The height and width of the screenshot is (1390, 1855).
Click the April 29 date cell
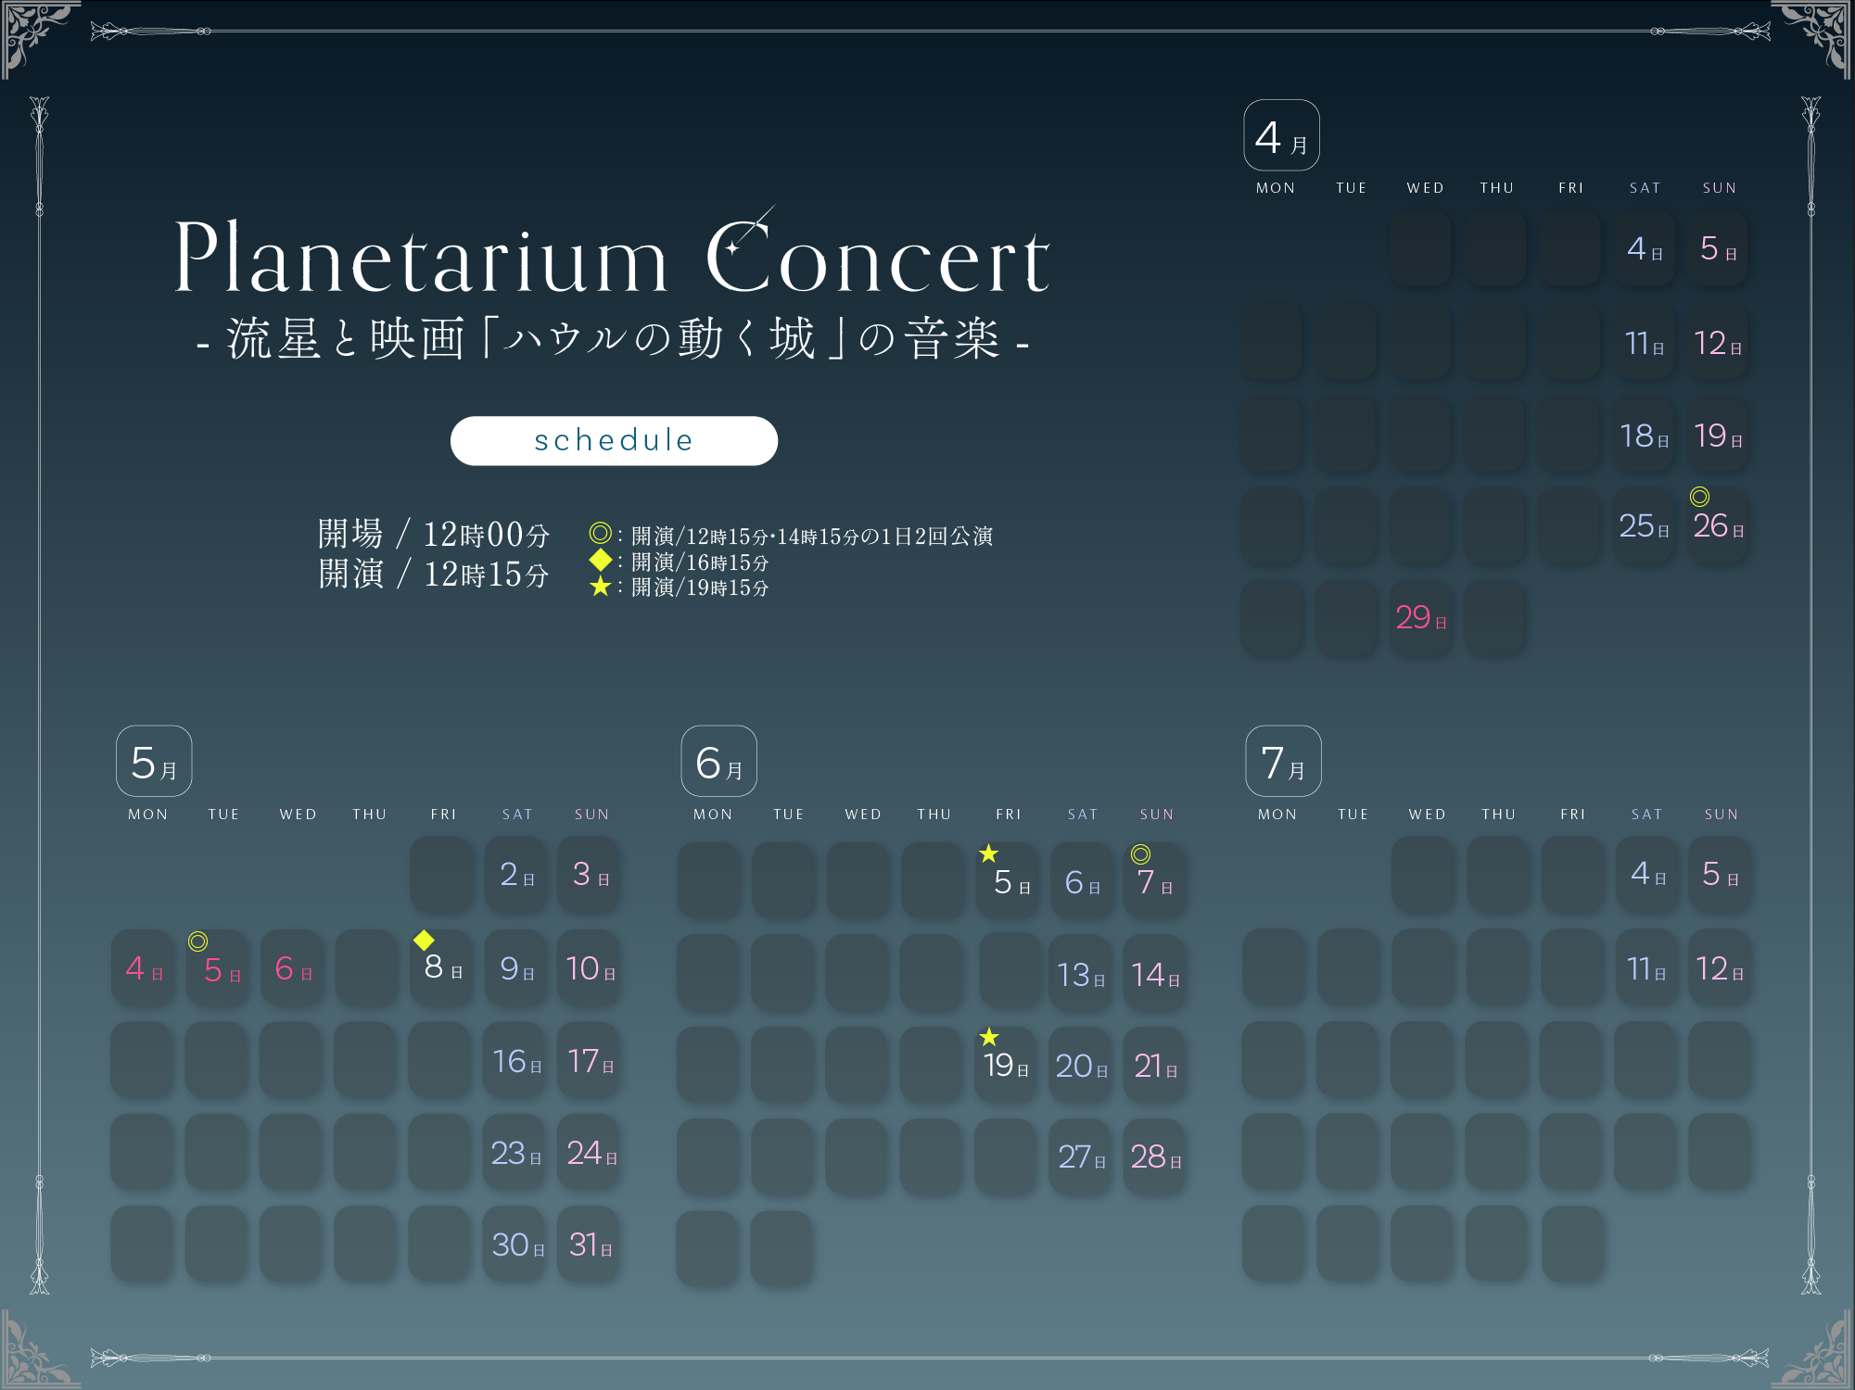pos(1420,618)
